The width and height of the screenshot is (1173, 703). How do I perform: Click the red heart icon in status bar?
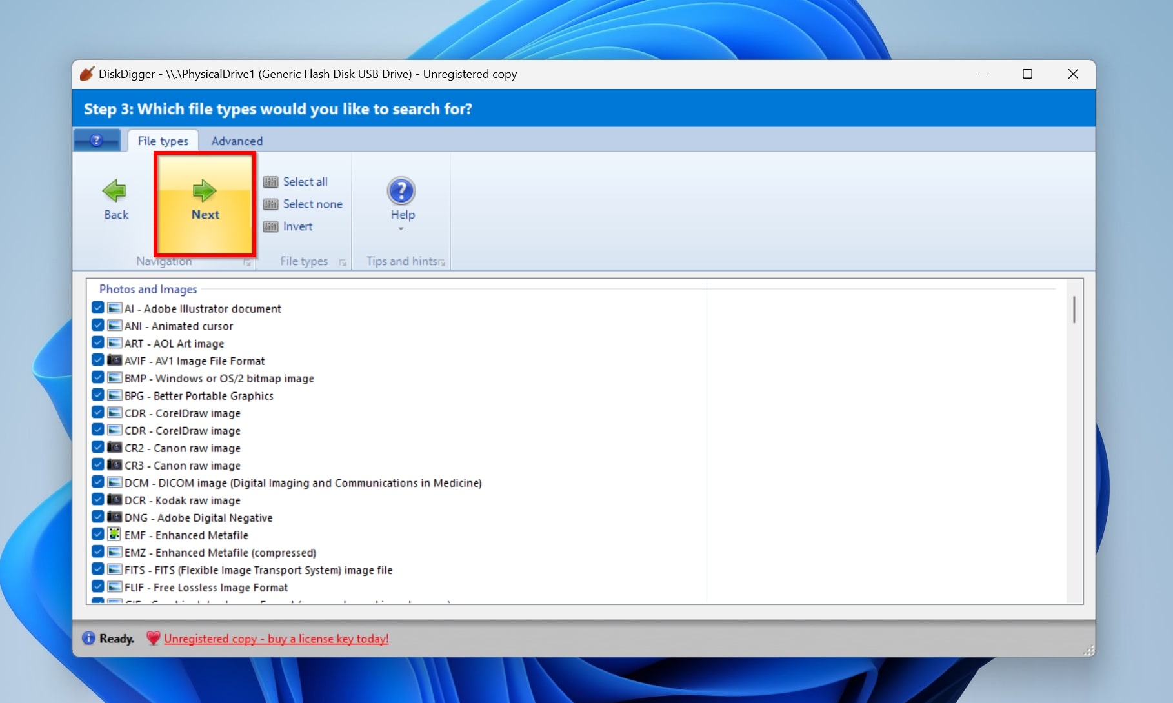[153, 638]
